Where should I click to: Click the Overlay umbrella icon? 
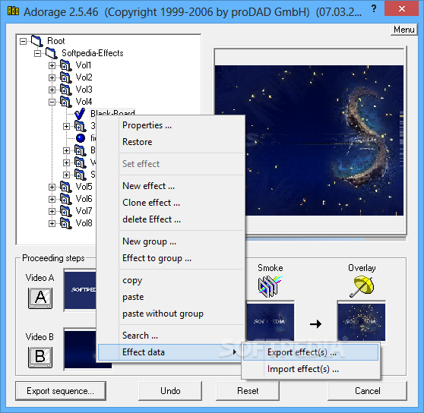pyautogui.click(x=362, y=286)
